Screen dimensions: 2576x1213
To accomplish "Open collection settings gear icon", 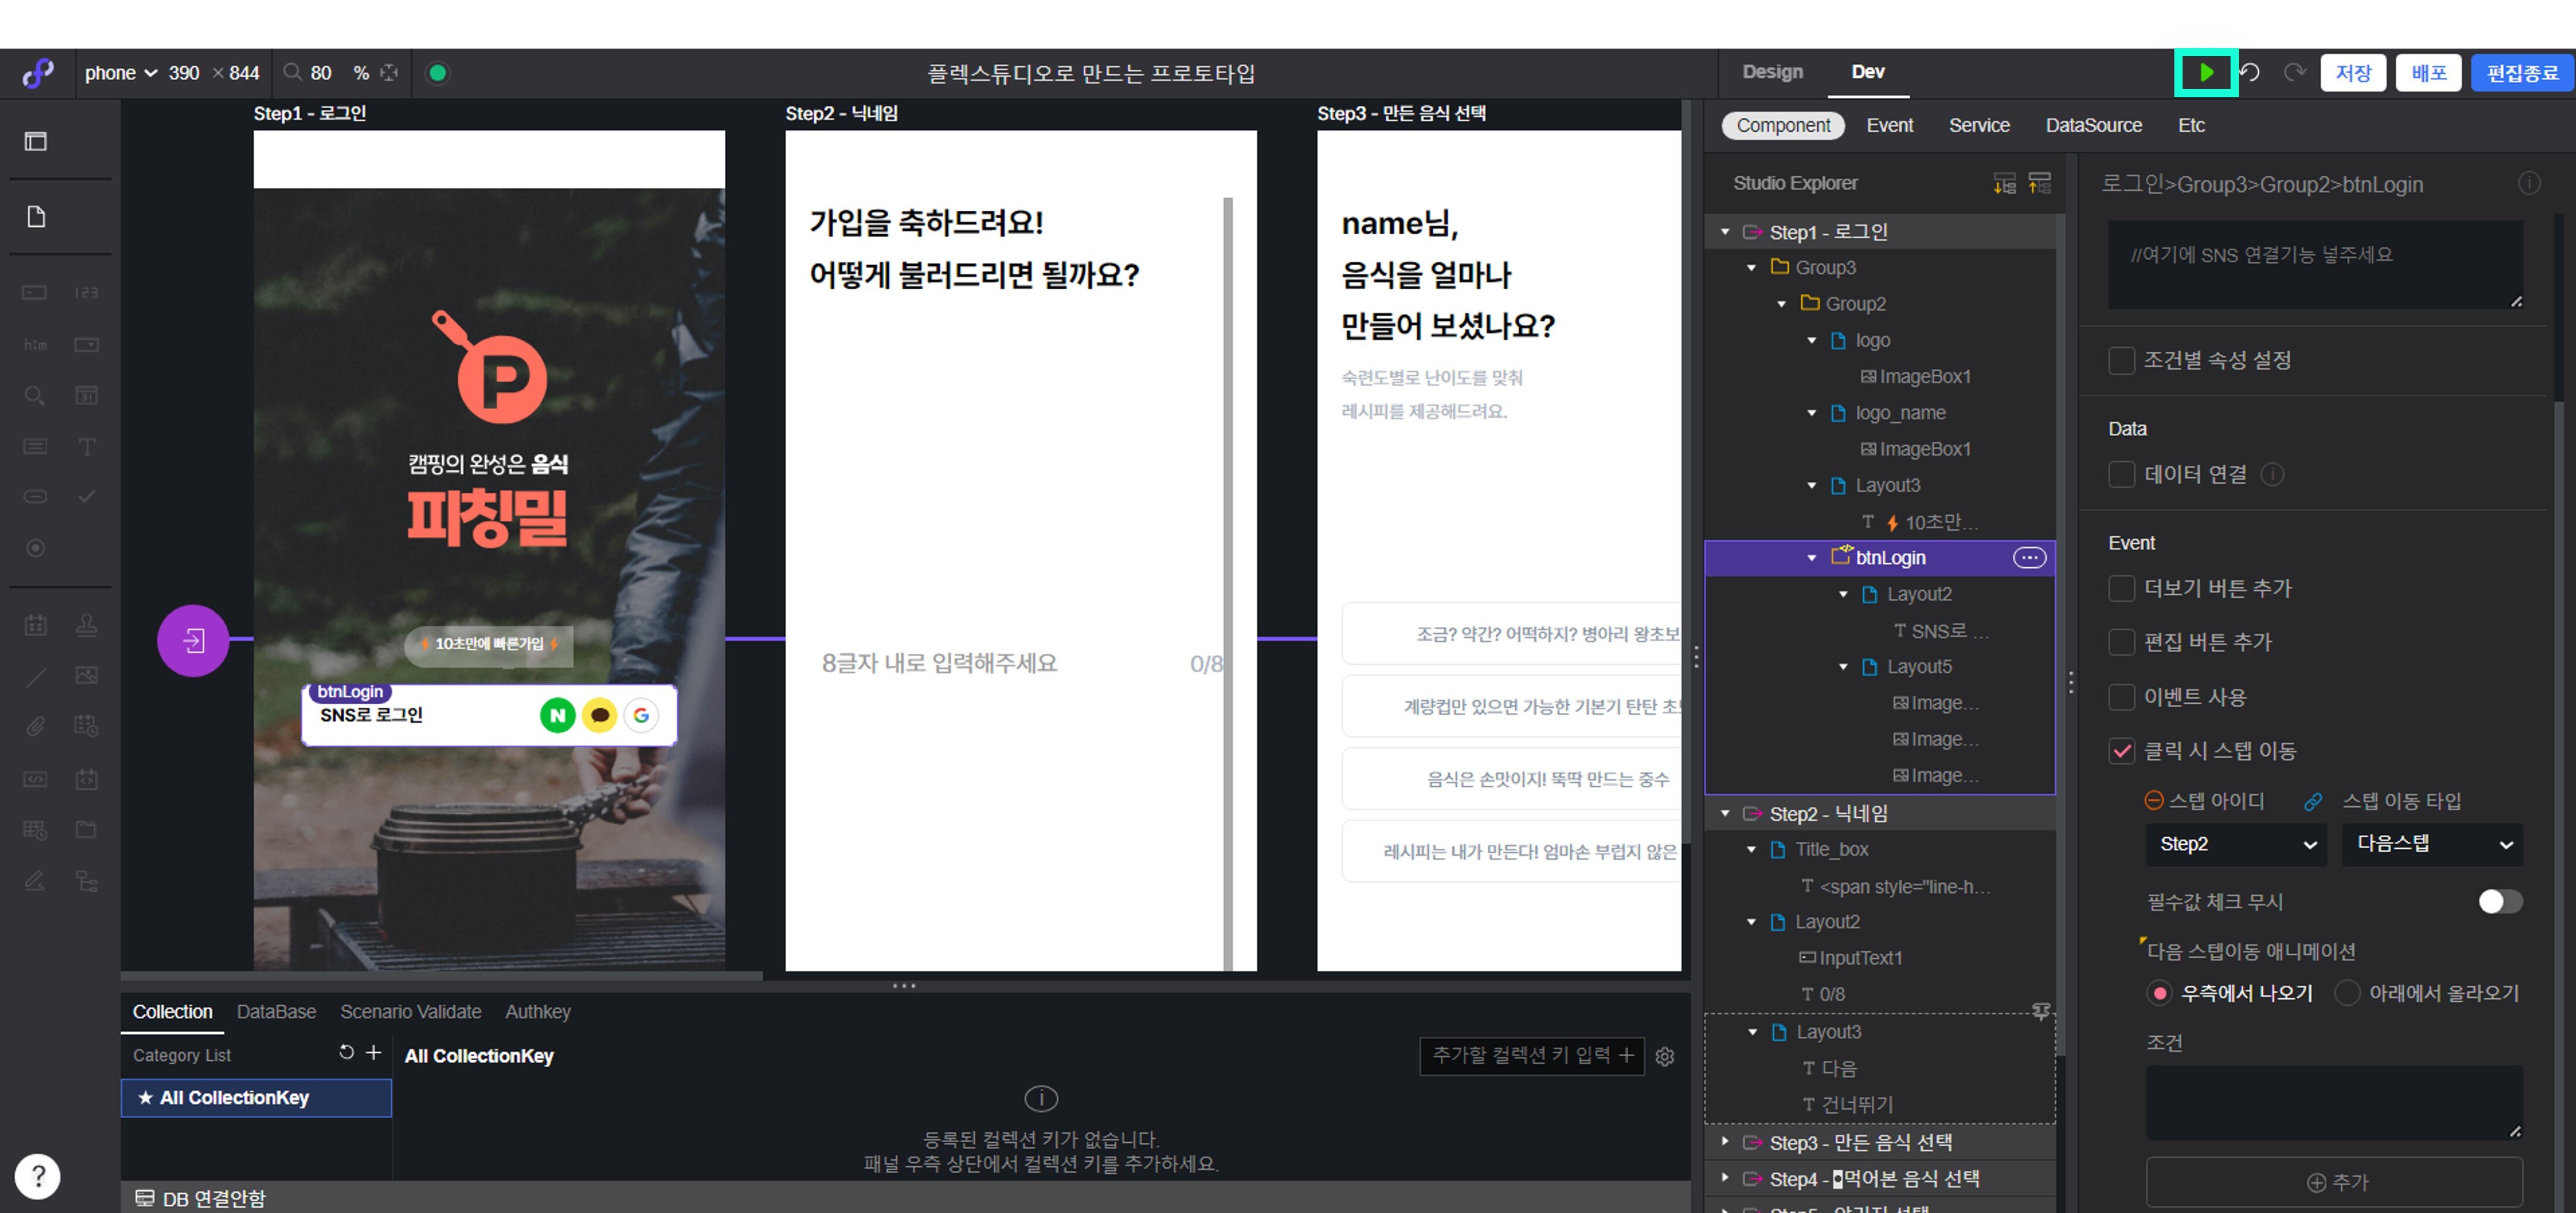I will pyautogui.click(x=1665, y=1056).
